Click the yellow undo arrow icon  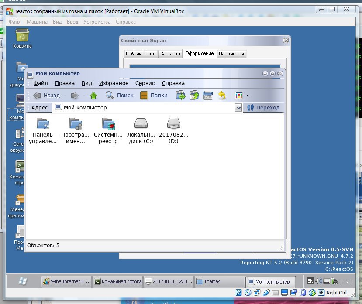click(x=222, y=95)
